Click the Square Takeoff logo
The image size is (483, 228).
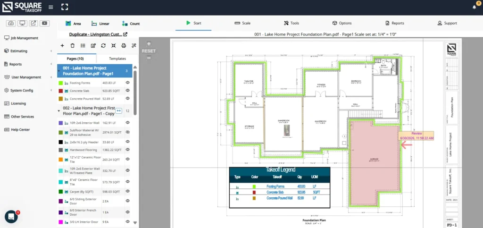21,7
